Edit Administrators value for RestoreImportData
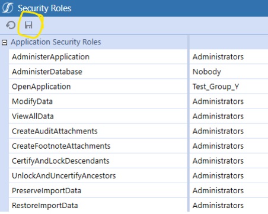Image resolution: width=268 pixels, height=214 pixels. tap(229, 205)
